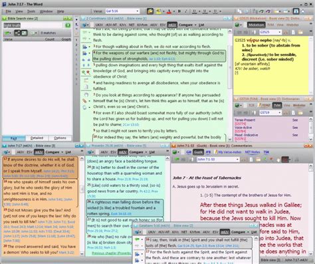Screen dimensions: 315x264
Task: Click the highlighted blue layout icon in main toolbar
Action: pos(296,11)
